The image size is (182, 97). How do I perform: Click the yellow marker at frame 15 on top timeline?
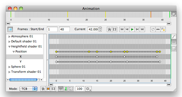click(68, 14)
